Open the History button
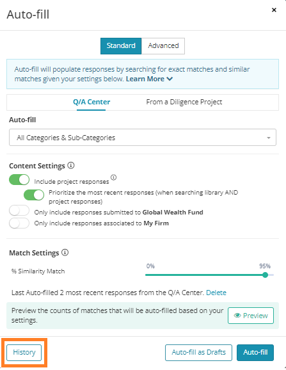The width and height of the screenshot is (286, 370). pyautogui.click(x=24, y=352)
